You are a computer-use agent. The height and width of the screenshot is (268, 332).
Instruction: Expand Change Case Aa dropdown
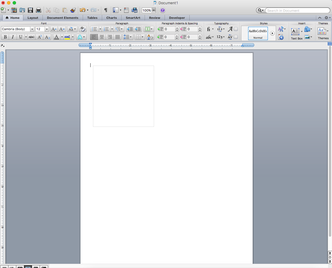pyautogui.click(x=72, y=29)
